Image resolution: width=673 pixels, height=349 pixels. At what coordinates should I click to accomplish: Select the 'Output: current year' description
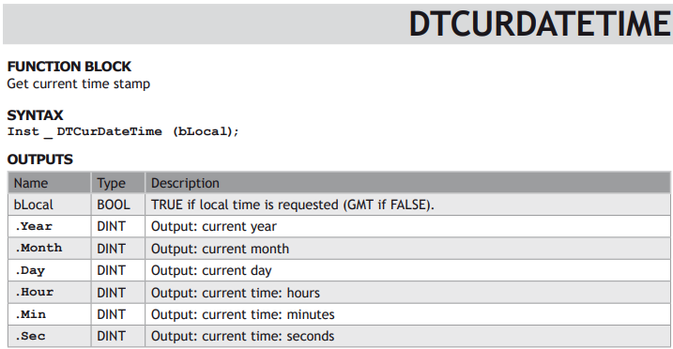(x=214, y=226)
